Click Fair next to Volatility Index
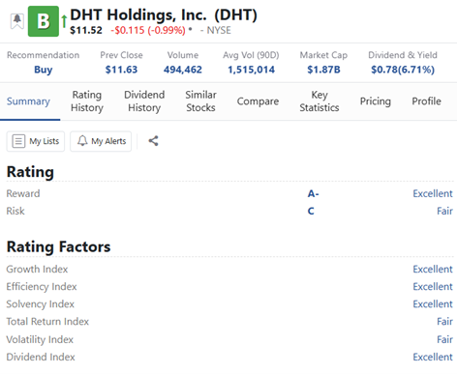Image resolution: width=457 pixels, height=374 pixels. [x=444, y=339]
